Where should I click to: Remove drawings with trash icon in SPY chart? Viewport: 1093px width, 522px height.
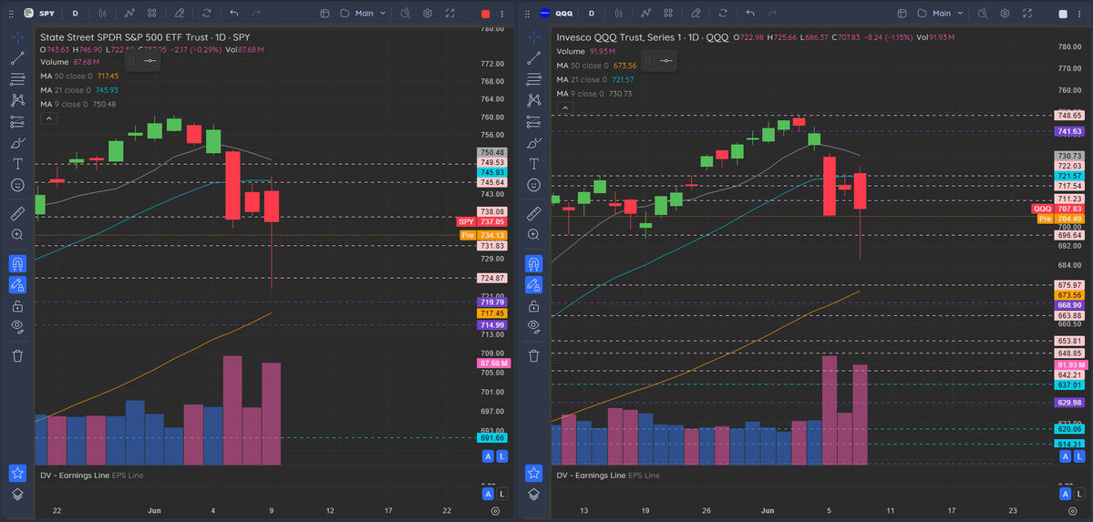click(17, 355)
